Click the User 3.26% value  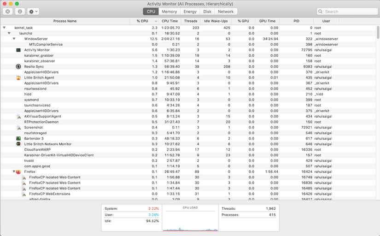154,215
